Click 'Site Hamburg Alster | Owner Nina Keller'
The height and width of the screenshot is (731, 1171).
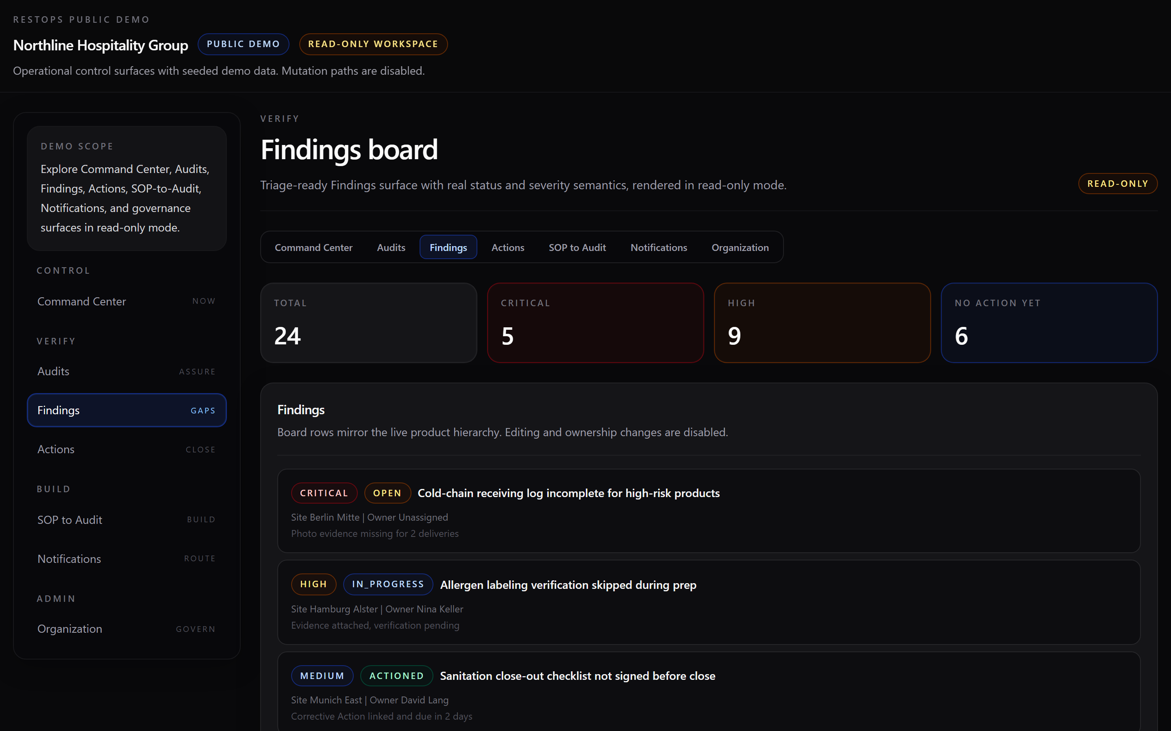(x=377, y=609)
